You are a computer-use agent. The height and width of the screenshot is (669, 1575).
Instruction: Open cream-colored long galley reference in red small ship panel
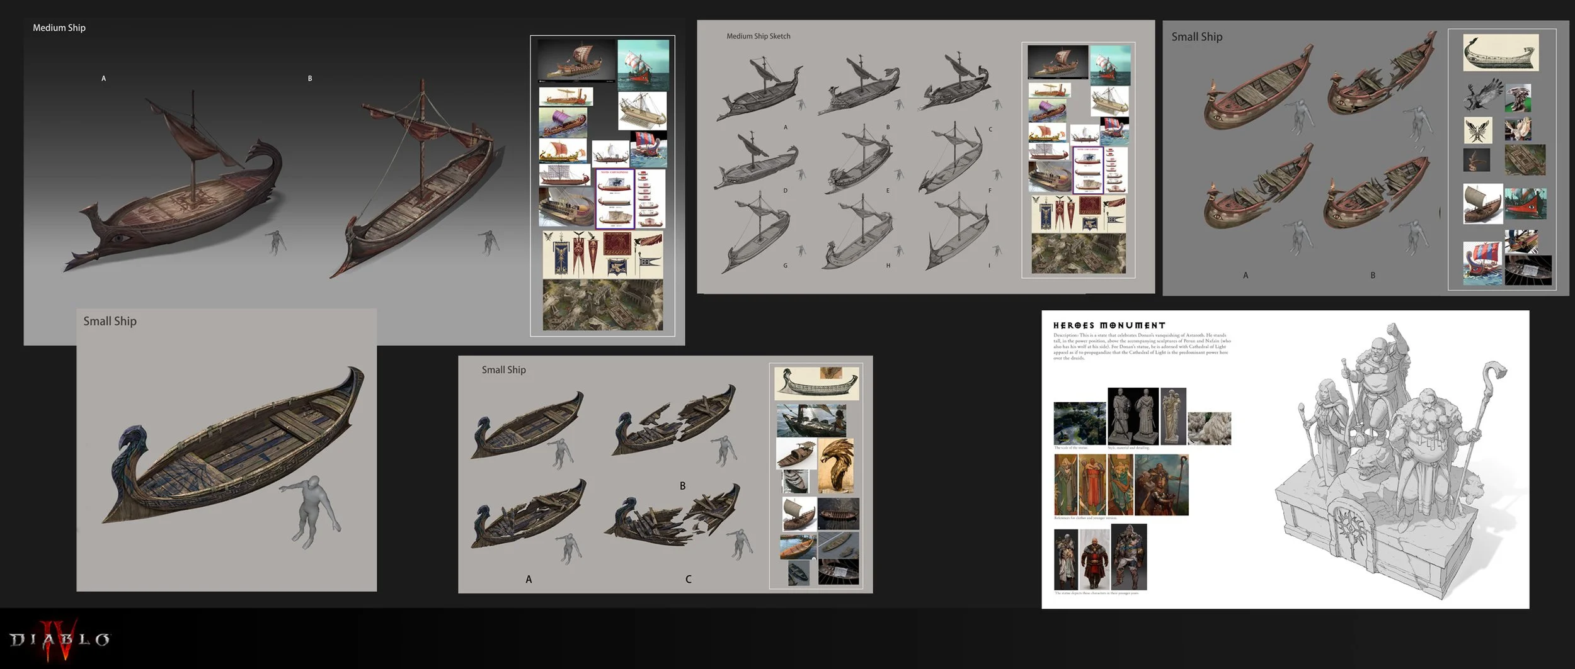coord(1501,53)
